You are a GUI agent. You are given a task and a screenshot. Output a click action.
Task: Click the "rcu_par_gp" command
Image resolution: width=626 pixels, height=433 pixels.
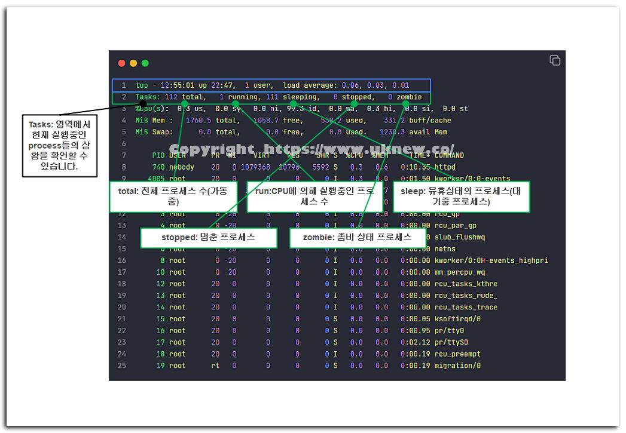pyautogui.click(x=455, y=226)
